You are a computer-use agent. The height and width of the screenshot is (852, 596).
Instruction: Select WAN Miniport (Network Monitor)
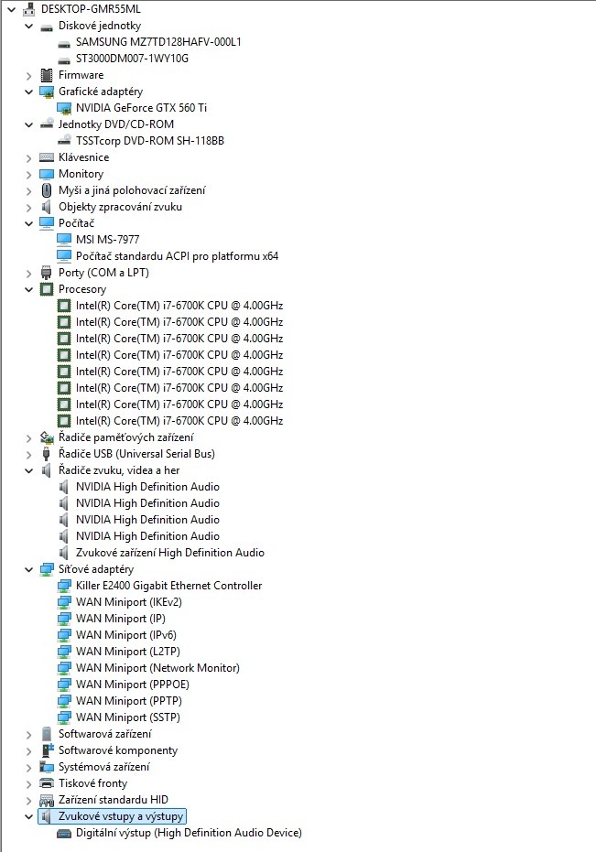tap(157, 668)
